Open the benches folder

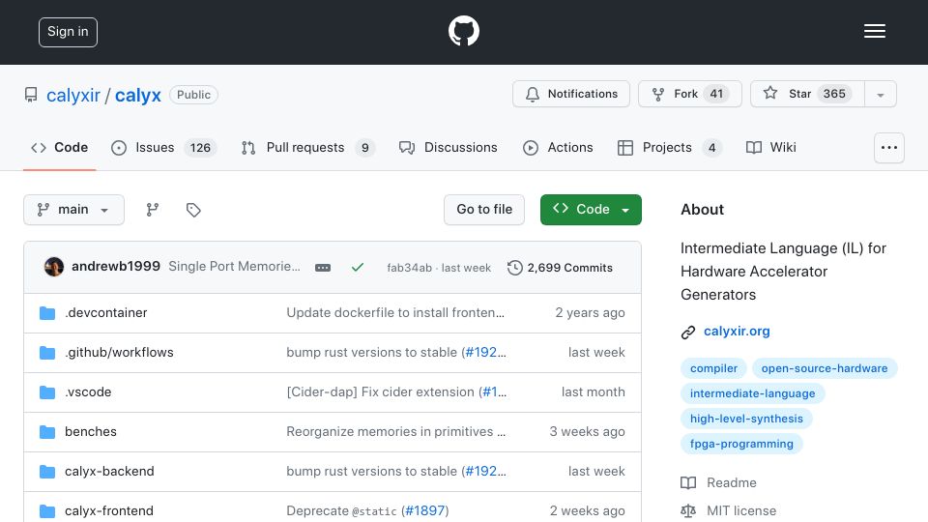pos(91,431)
